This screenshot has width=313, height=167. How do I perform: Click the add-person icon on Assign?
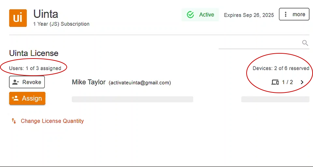15,98
